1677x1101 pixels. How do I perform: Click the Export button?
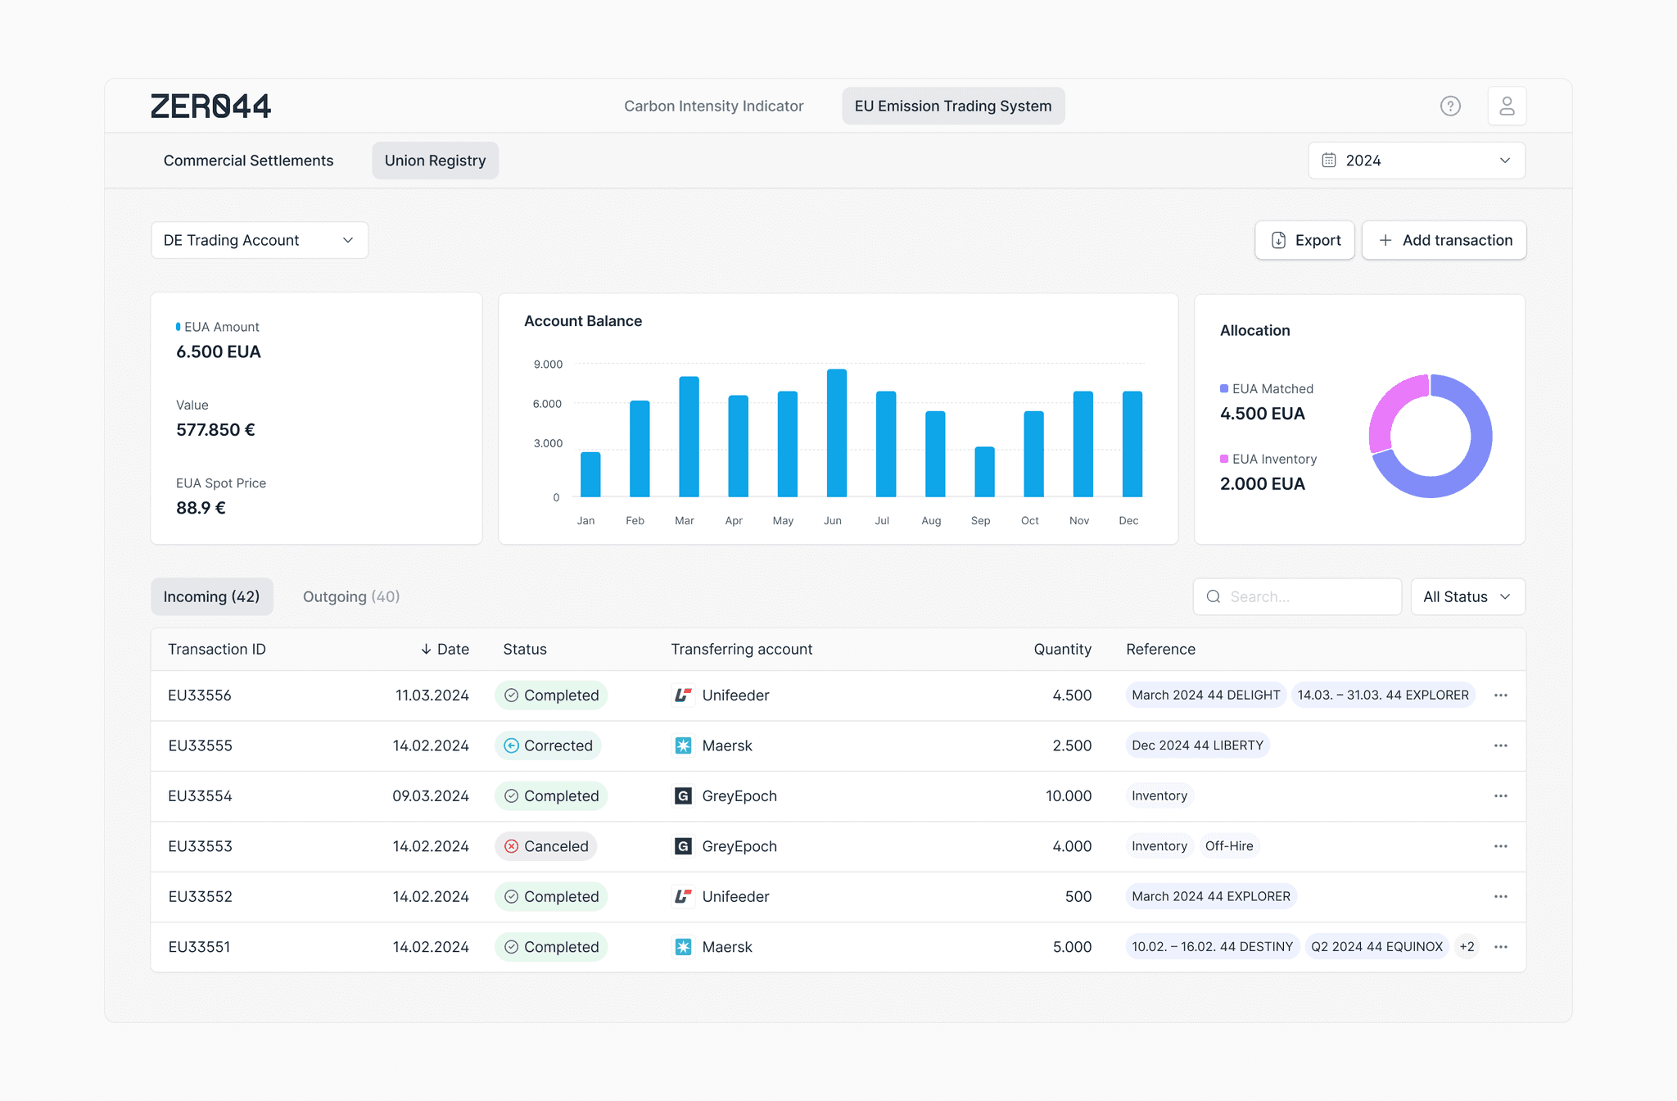1305,240
